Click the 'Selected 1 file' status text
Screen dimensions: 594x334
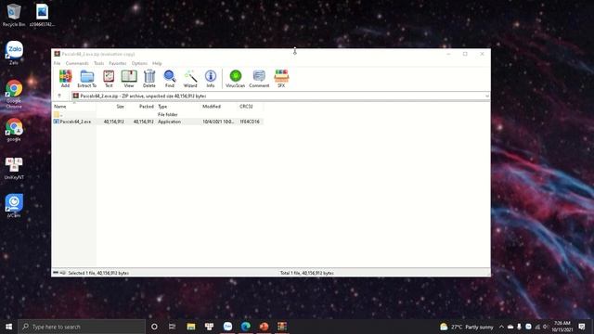(98, 273)
